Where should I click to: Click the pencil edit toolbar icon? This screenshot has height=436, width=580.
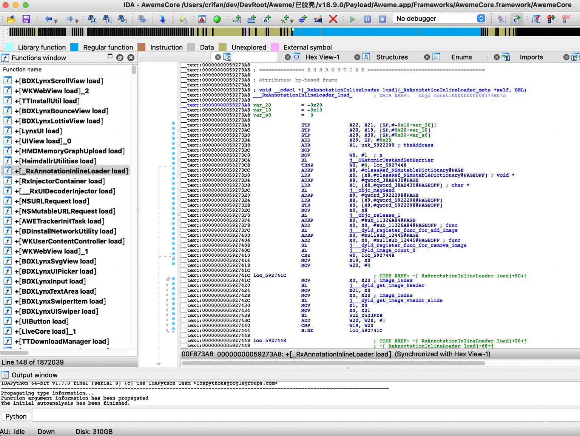point(318,19)
